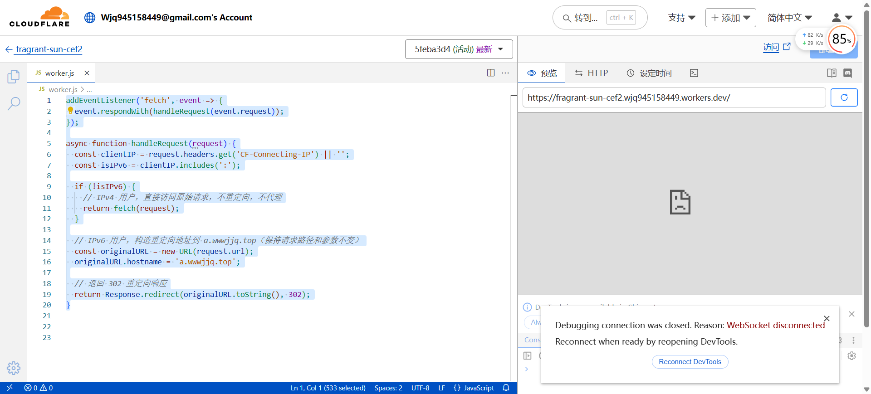This screenshot has width=871, height=394.
Task: Click the page vertical scrollbar
Action: (866, 168)
